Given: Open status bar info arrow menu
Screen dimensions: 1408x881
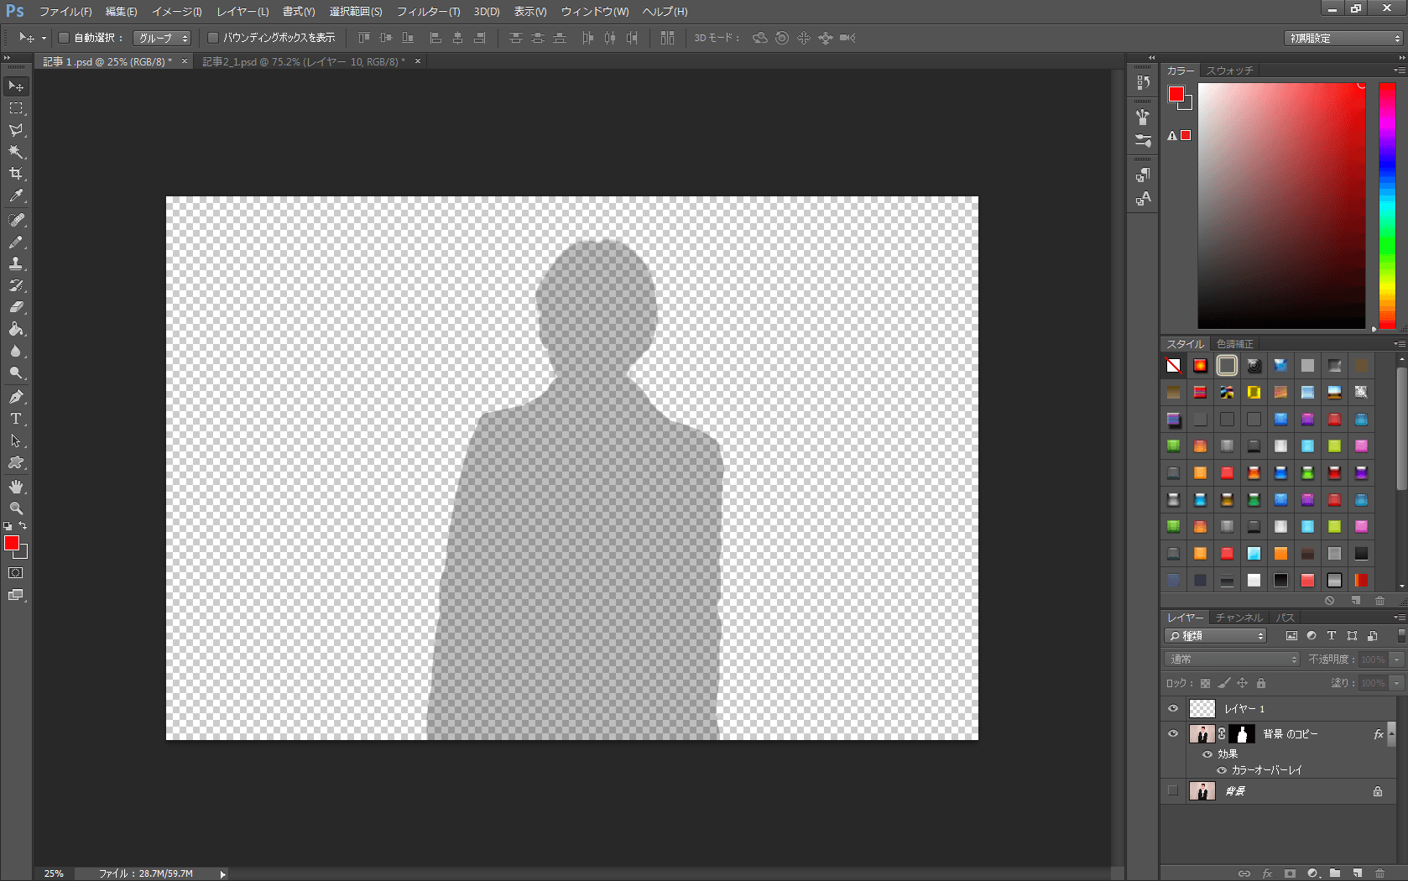Looking at the screenshot, I should click(222, 874).
